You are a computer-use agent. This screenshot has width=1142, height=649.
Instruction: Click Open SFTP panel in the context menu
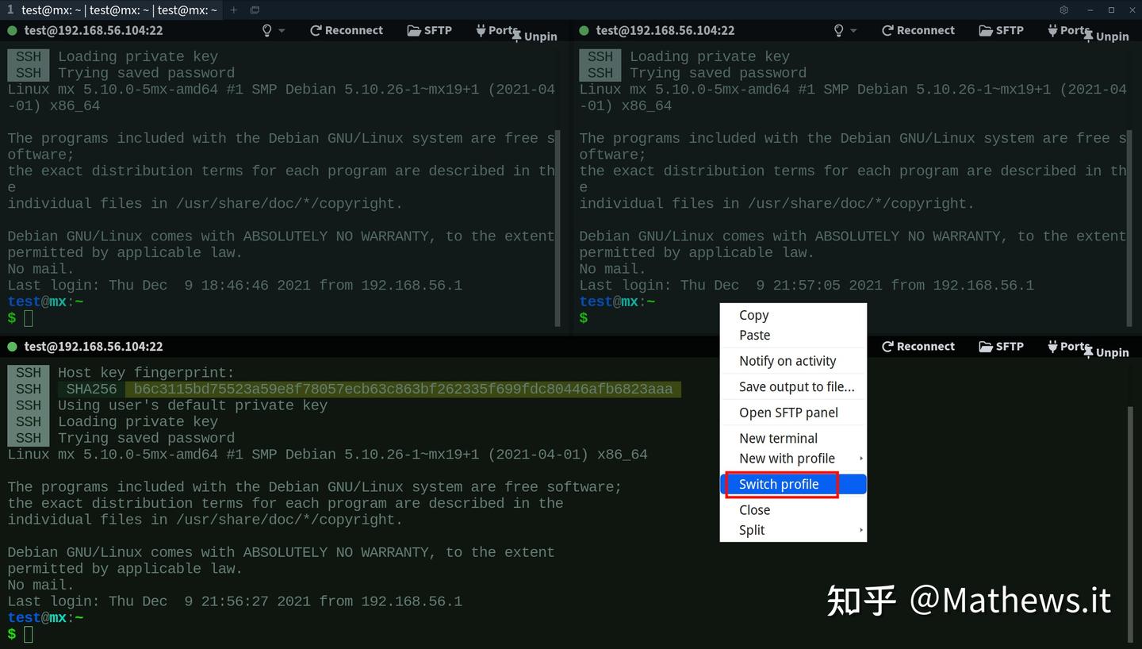(x=788, y=412)
